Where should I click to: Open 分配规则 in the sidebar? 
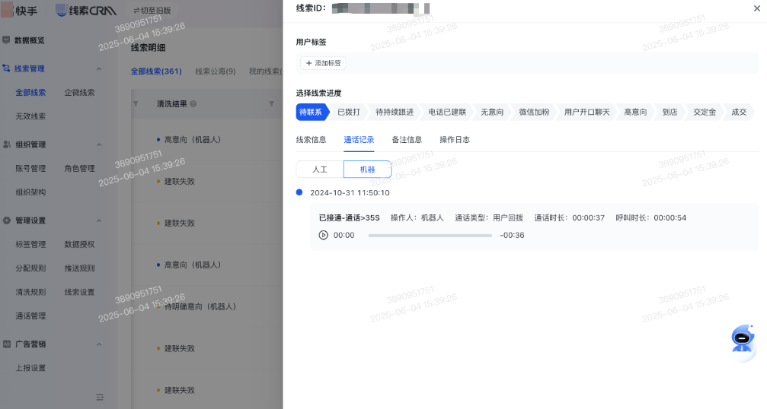tap(30, 268)
